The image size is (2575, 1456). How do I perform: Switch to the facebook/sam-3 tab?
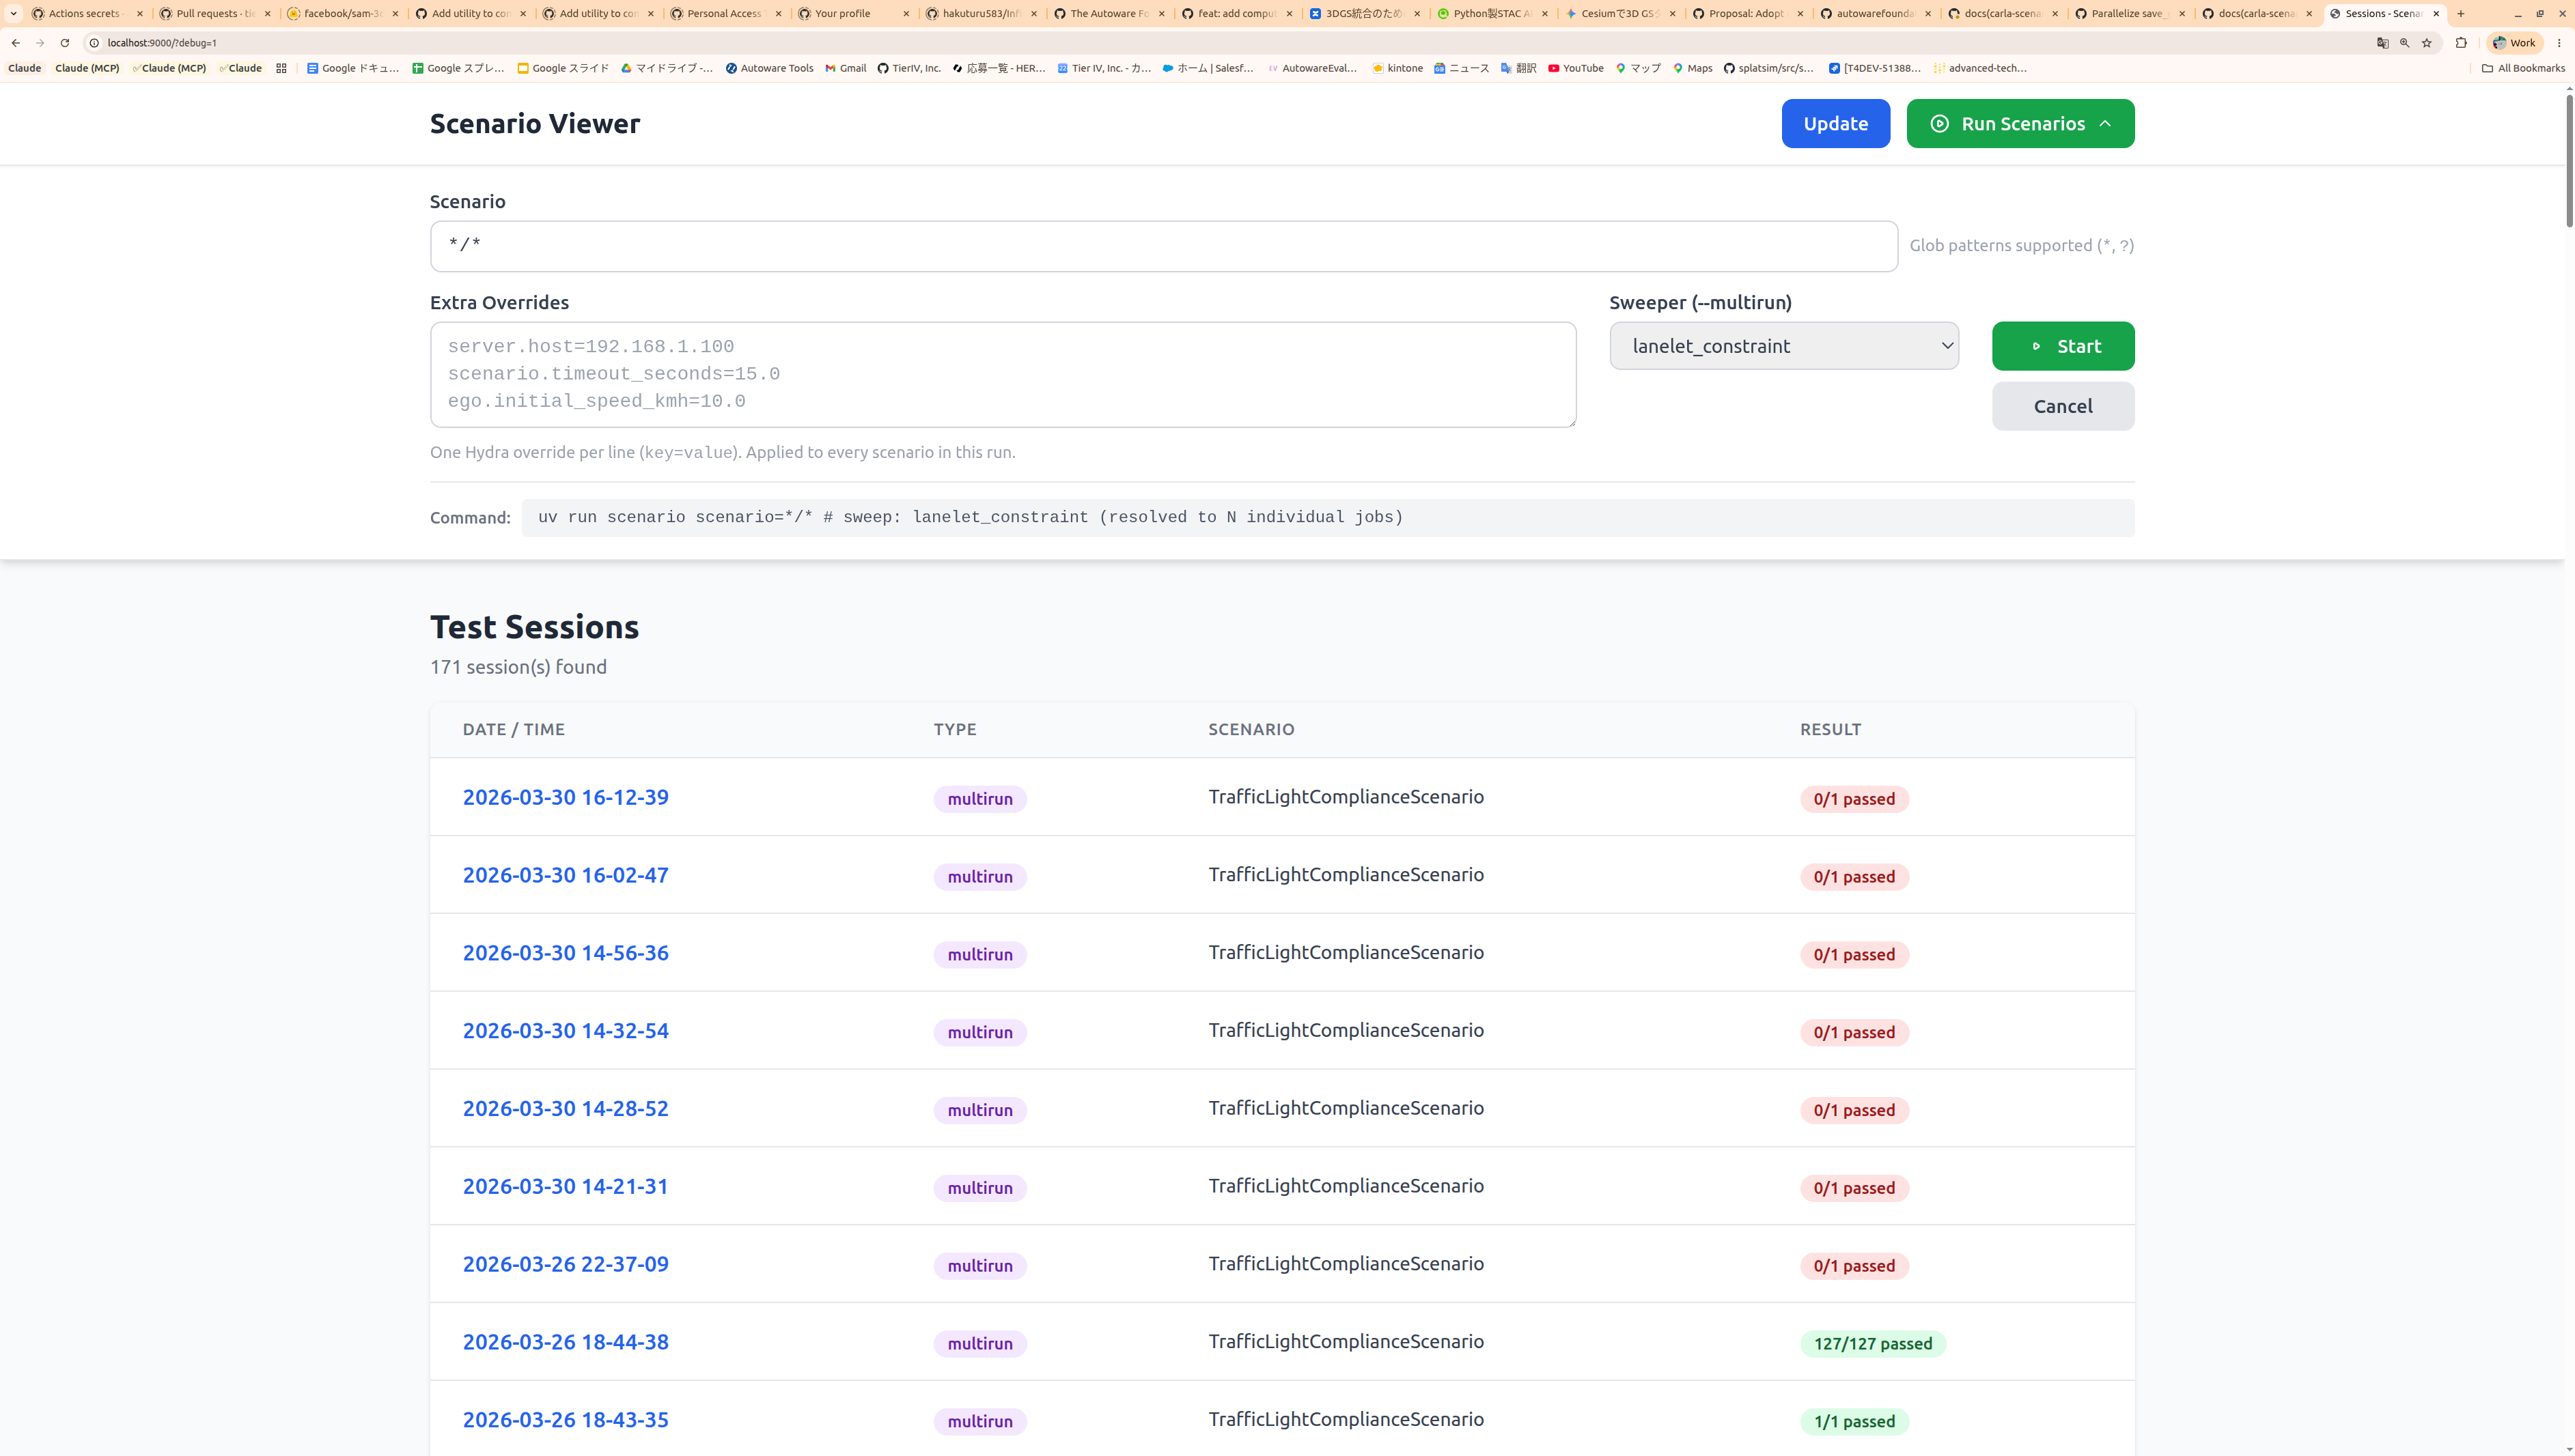point(342,14)
